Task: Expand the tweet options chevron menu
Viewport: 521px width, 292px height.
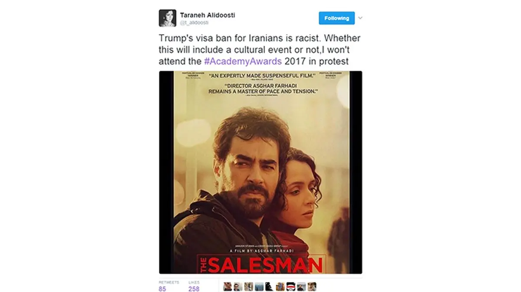Action: [360, 18]
